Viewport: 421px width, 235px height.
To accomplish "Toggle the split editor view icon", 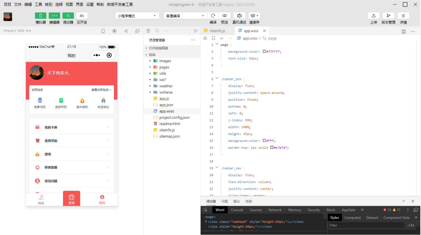I will (404, 31).
